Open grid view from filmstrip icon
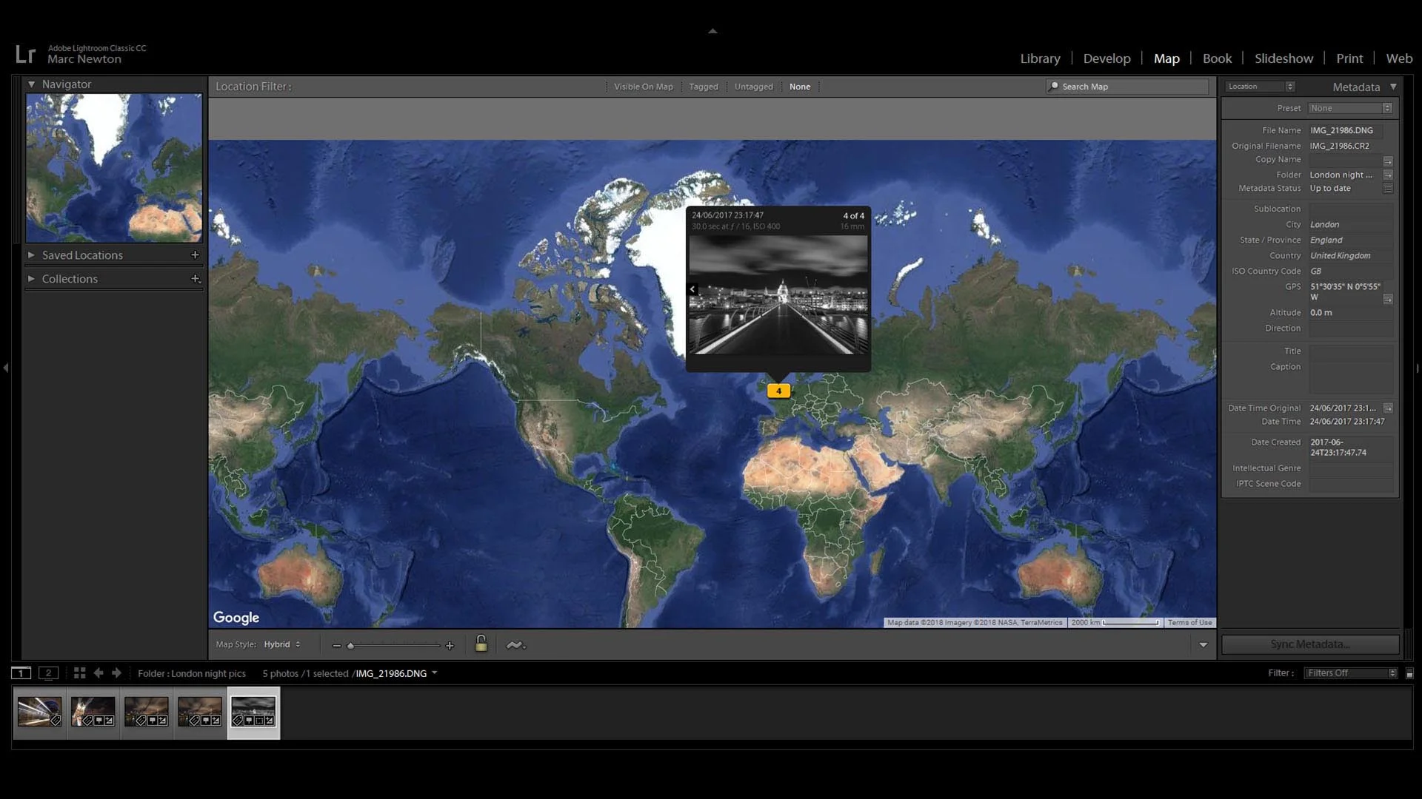The image size is (1422, 799). click(x=79, y=672)
